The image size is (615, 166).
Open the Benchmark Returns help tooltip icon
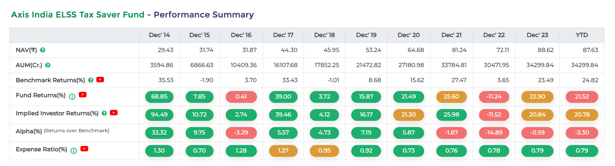[91, 80]
